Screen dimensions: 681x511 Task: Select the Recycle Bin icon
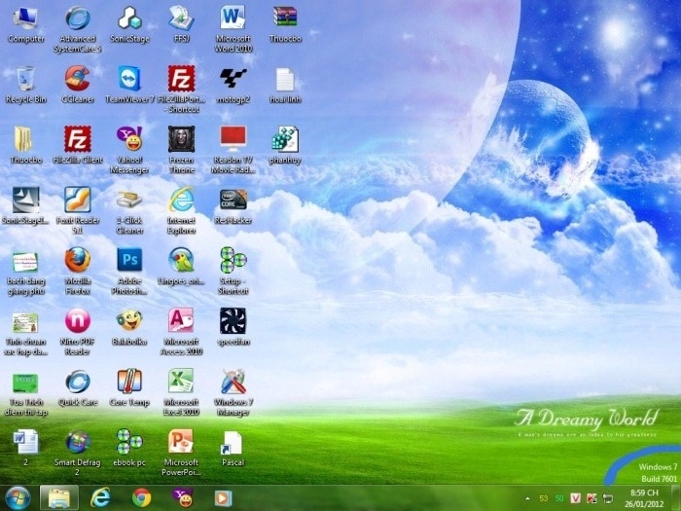pyautogui.click(x=25, y=86)
